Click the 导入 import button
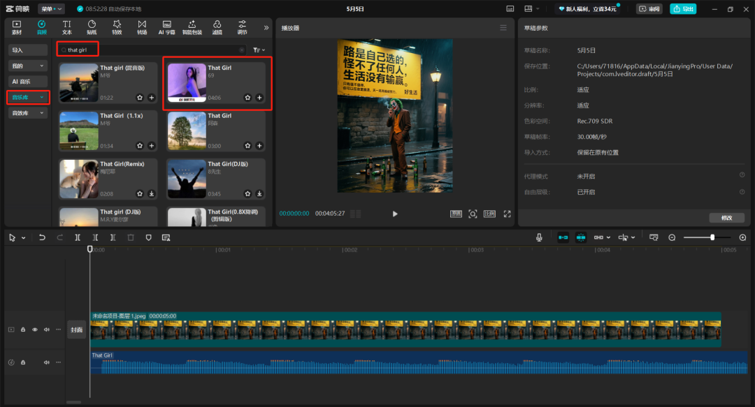Image resolution: width=755 pixels, height=407 pixels. click(x=27, y=50)
